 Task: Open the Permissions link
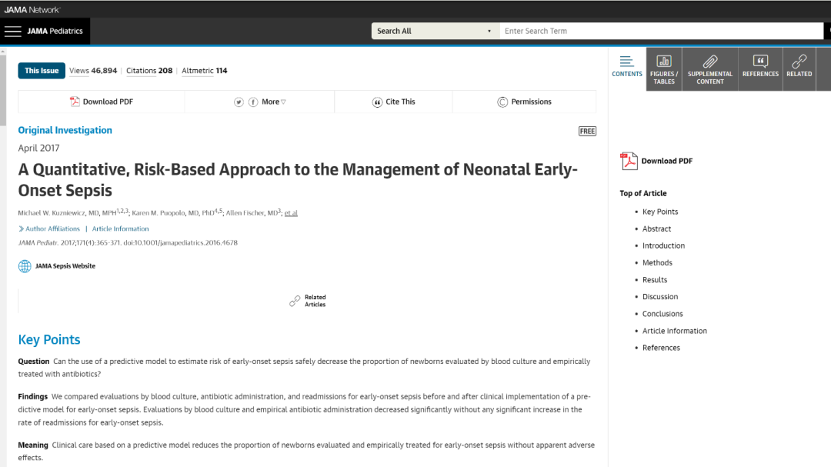(524, 102)
